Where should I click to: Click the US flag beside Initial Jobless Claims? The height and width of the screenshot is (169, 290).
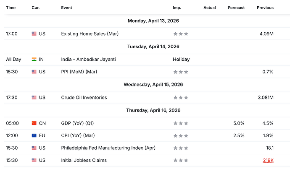point(34,160)
